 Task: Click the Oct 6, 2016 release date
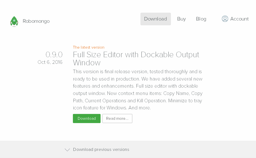click(x=50, y=62)
